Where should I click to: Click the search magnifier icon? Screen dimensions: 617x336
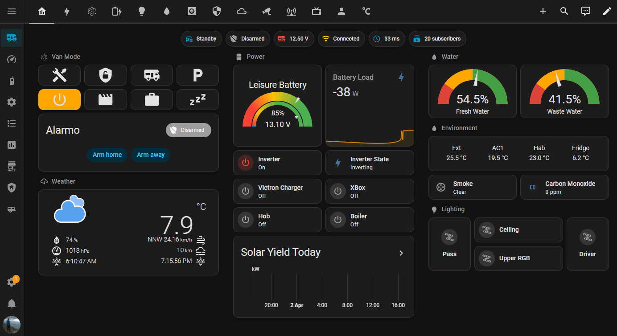point(564,11)
